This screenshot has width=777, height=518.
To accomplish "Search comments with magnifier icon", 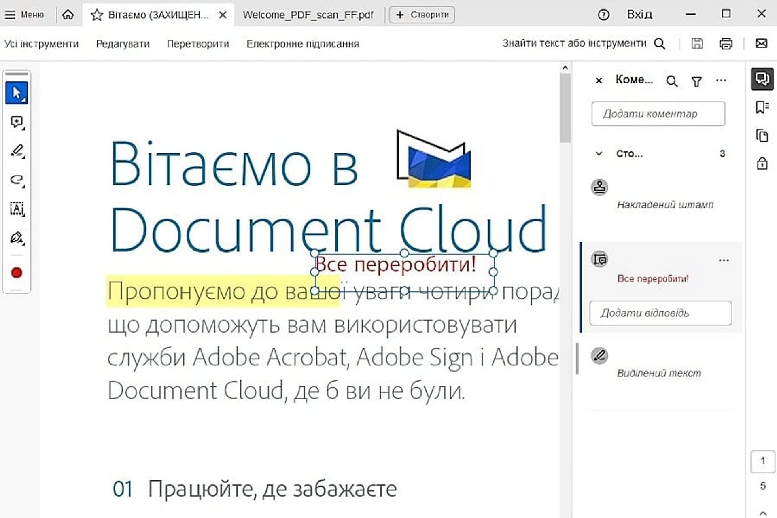I will (x=672, y=81).
